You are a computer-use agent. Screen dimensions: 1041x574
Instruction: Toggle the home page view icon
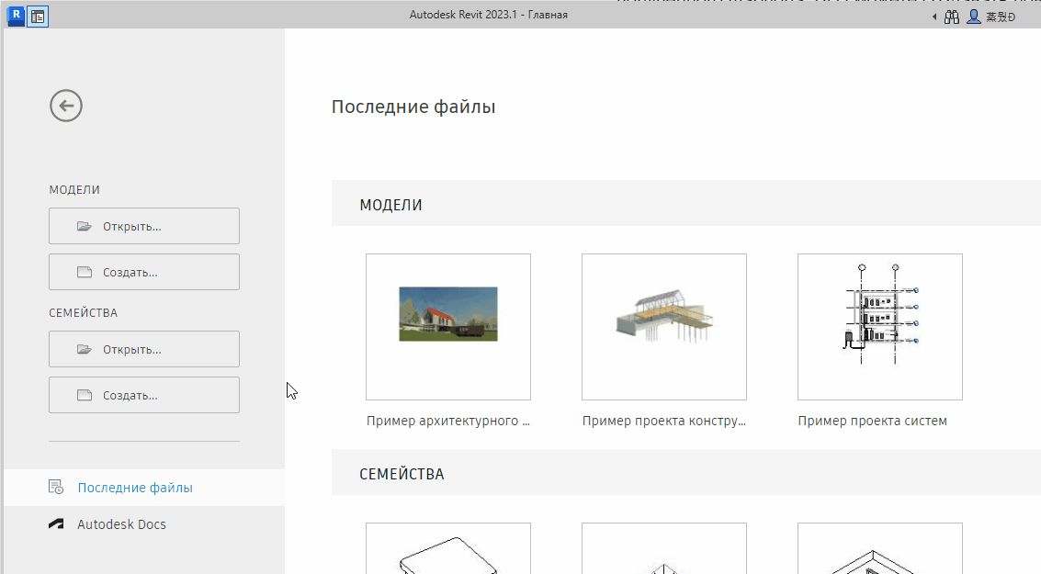point(38,17)
